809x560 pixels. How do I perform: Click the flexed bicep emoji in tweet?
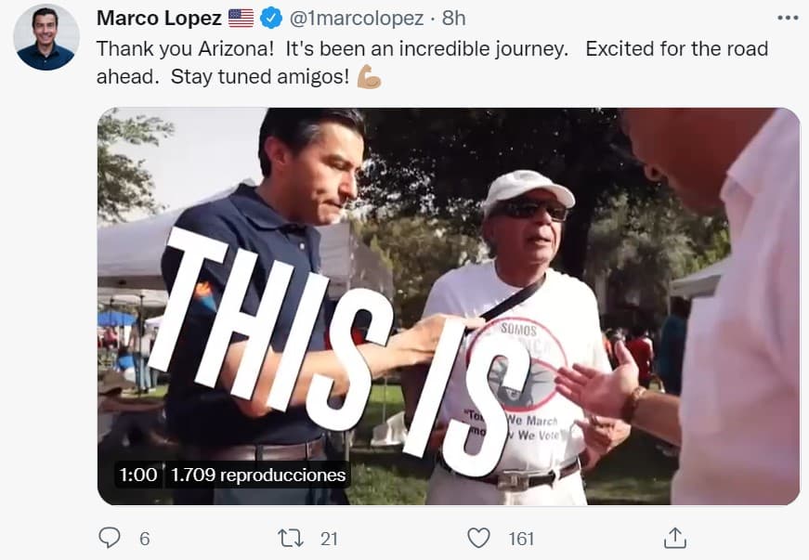370,76
